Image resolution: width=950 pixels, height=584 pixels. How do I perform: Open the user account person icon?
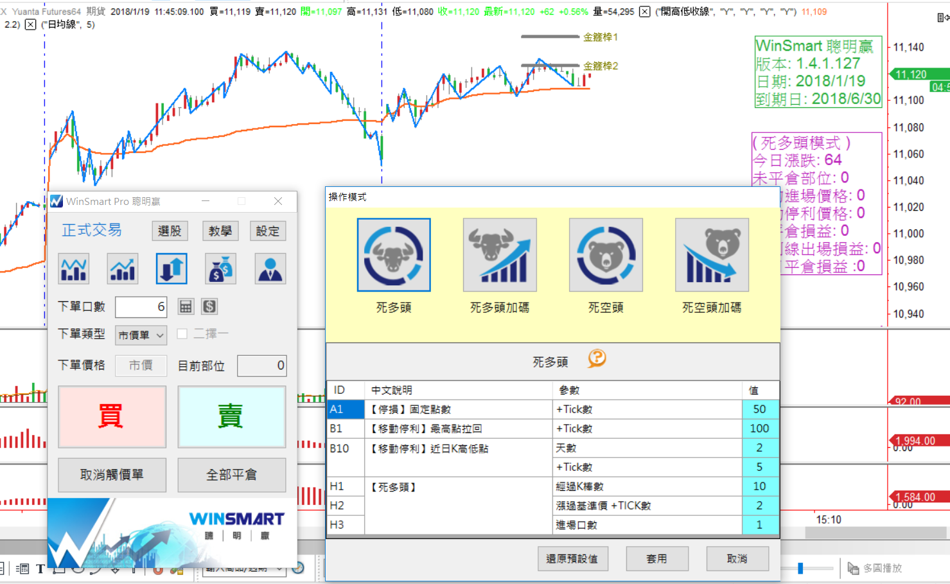tap(270, 269)
